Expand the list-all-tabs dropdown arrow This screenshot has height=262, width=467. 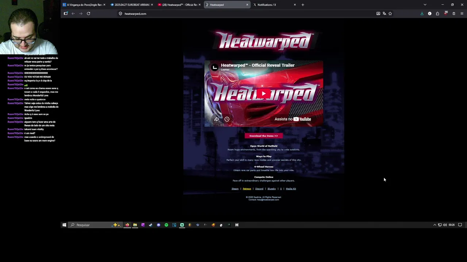(x=425, y=5)
